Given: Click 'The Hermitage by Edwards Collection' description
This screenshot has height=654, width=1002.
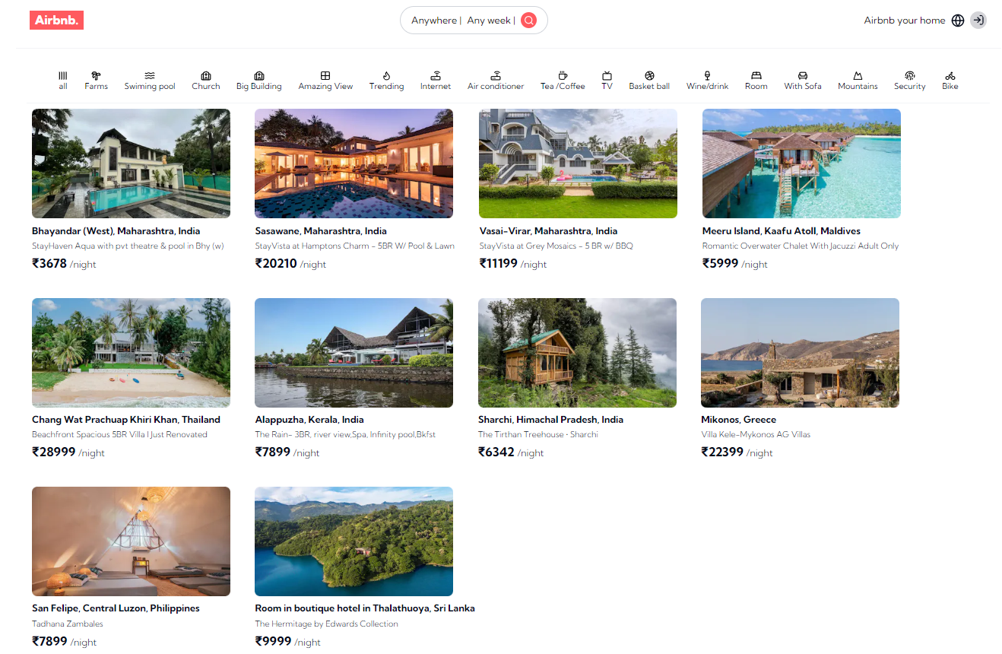Looking at the screenshot, I should point(326,624).
